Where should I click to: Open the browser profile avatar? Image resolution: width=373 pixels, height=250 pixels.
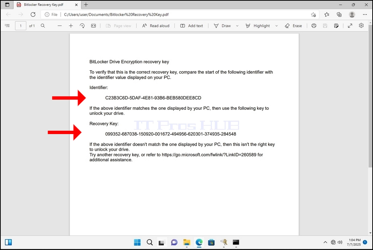[x=352, y=14]
